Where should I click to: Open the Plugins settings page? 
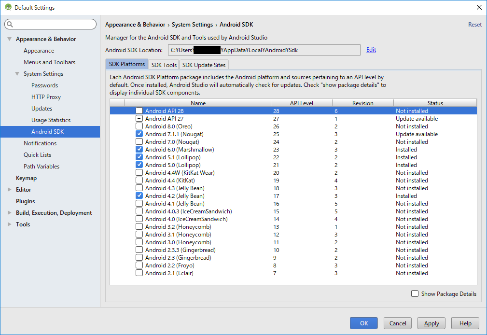[x=25, y=201]
